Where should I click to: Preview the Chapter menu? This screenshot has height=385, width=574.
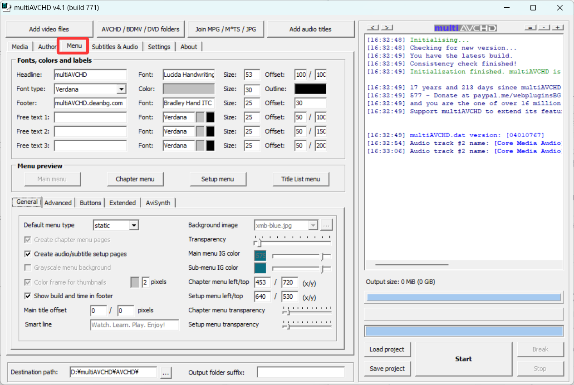135,179
